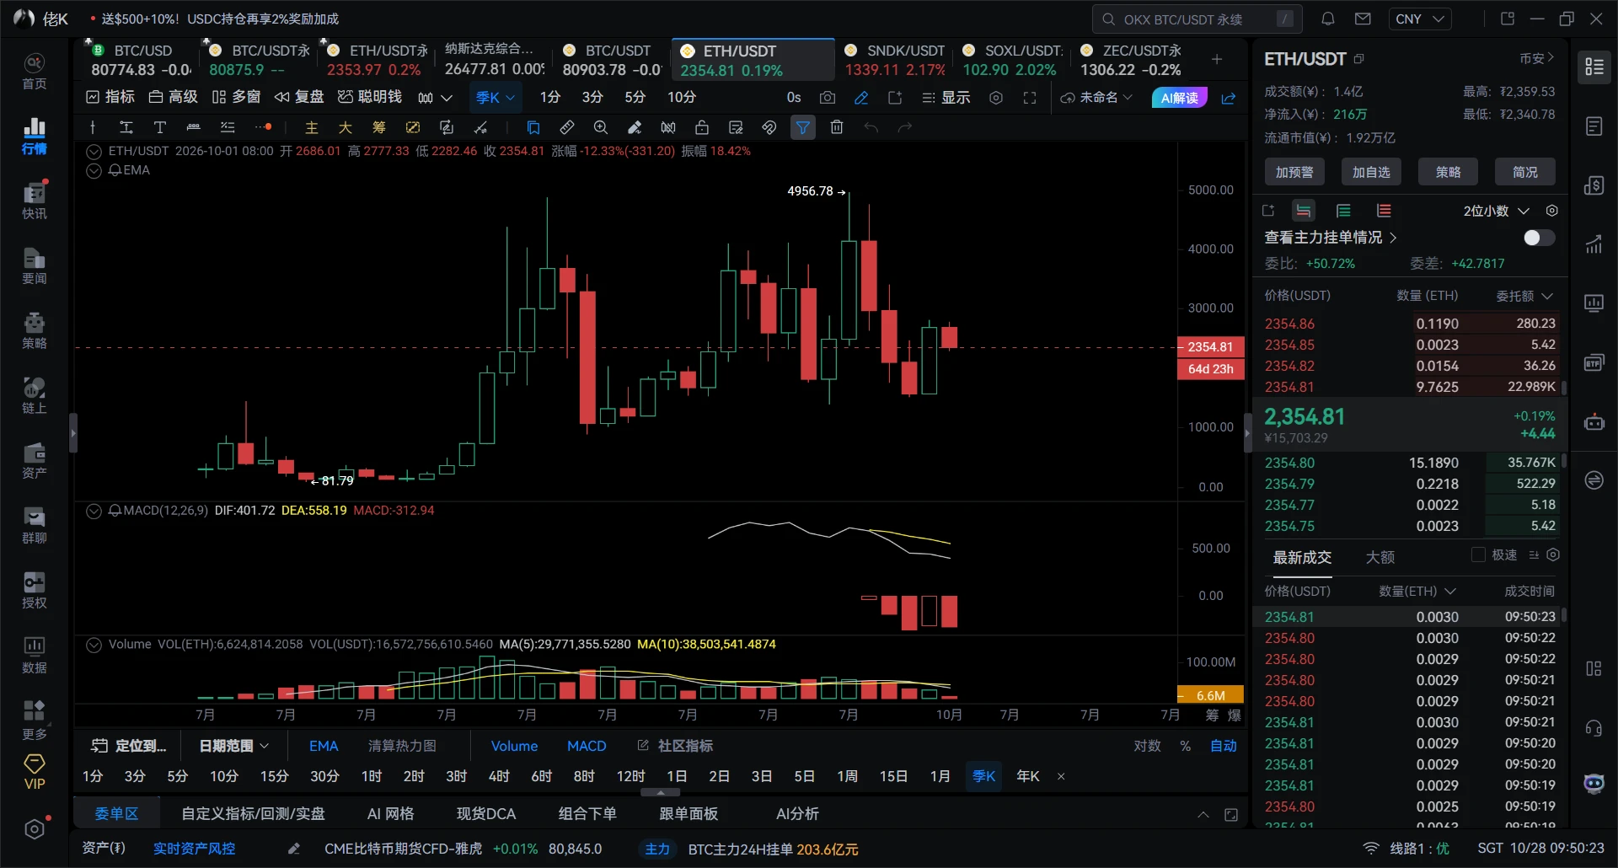The width and height of the screenshot is (1618, 868).
Task: Select the ruler measurement tool
Action: 567,127
